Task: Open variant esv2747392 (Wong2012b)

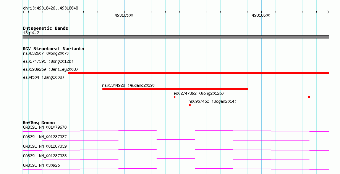Action: click(x=199, y=93)
